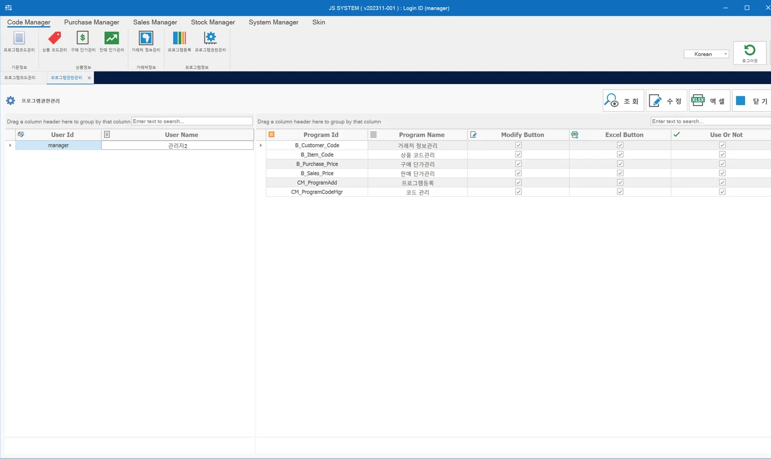This screenshot has height=459, width=771.
Task: Click the orange icon in Program Id header
Action: point(271,135)
